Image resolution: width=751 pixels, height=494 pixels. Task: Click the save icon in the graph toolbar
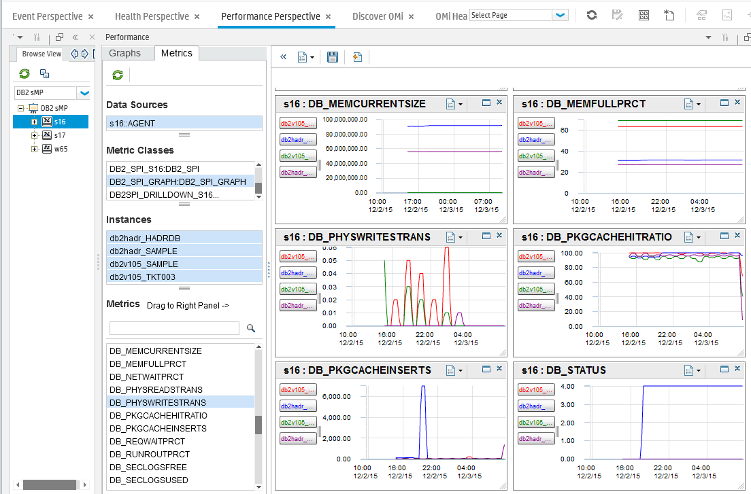333,57
